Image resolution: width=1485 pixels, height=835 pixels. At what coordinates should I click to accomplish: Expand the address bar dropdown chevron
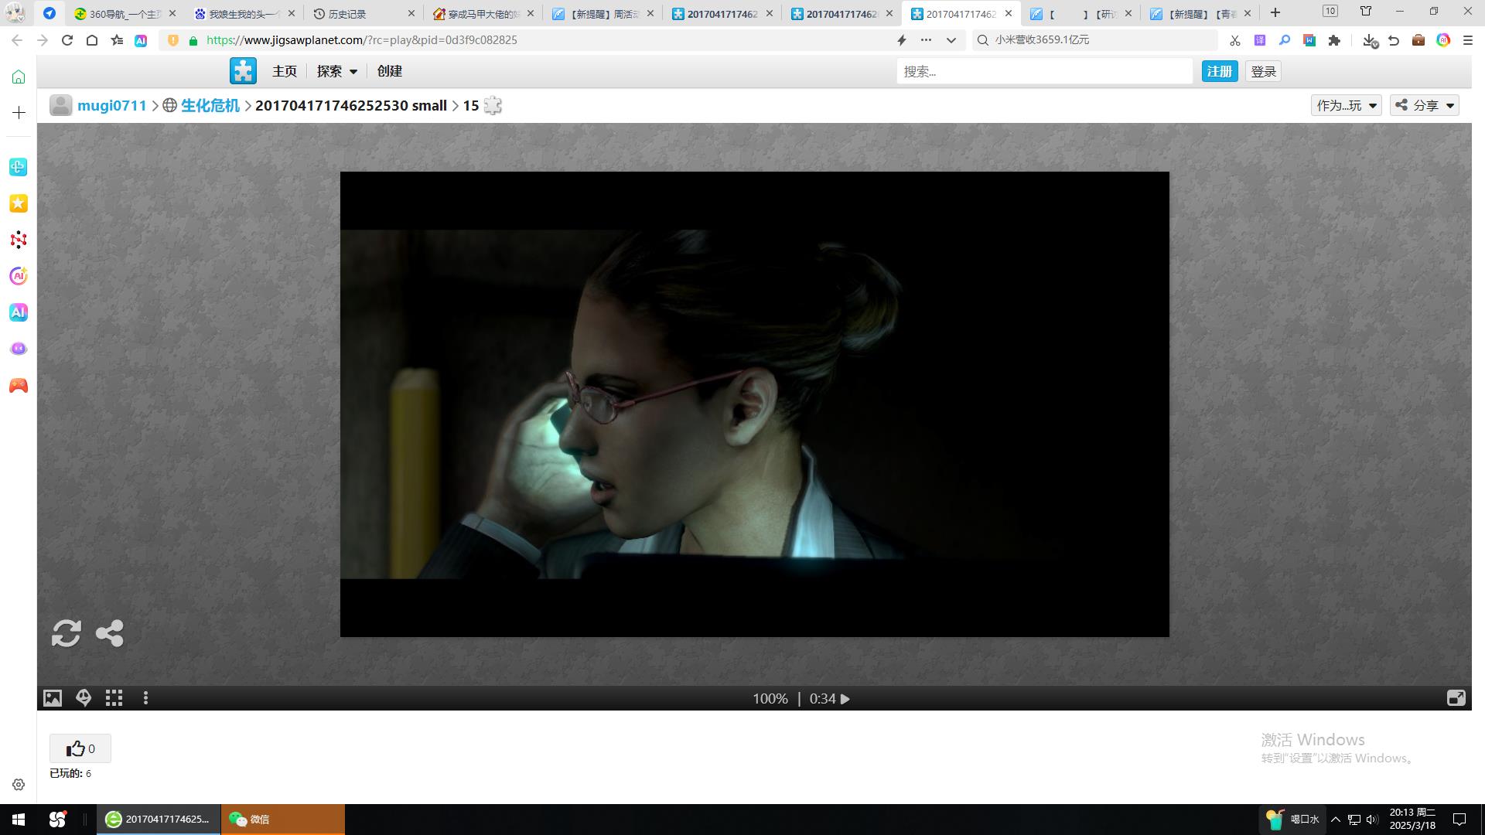(x=951, y=40)
